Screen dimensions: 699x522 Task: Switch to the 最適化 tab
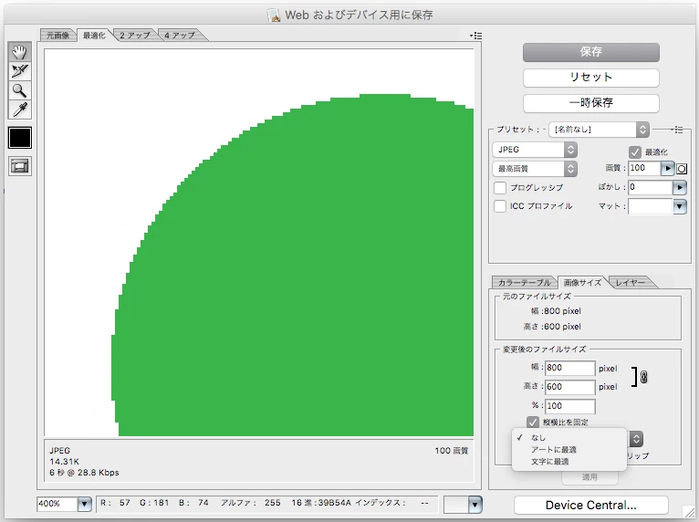(94, 36)
